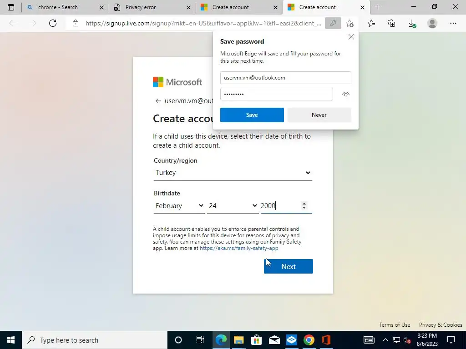Viewport: 466px width, 349px height.
Task: Decrease birth year with down arrow
Action: [x=304, y=208]
